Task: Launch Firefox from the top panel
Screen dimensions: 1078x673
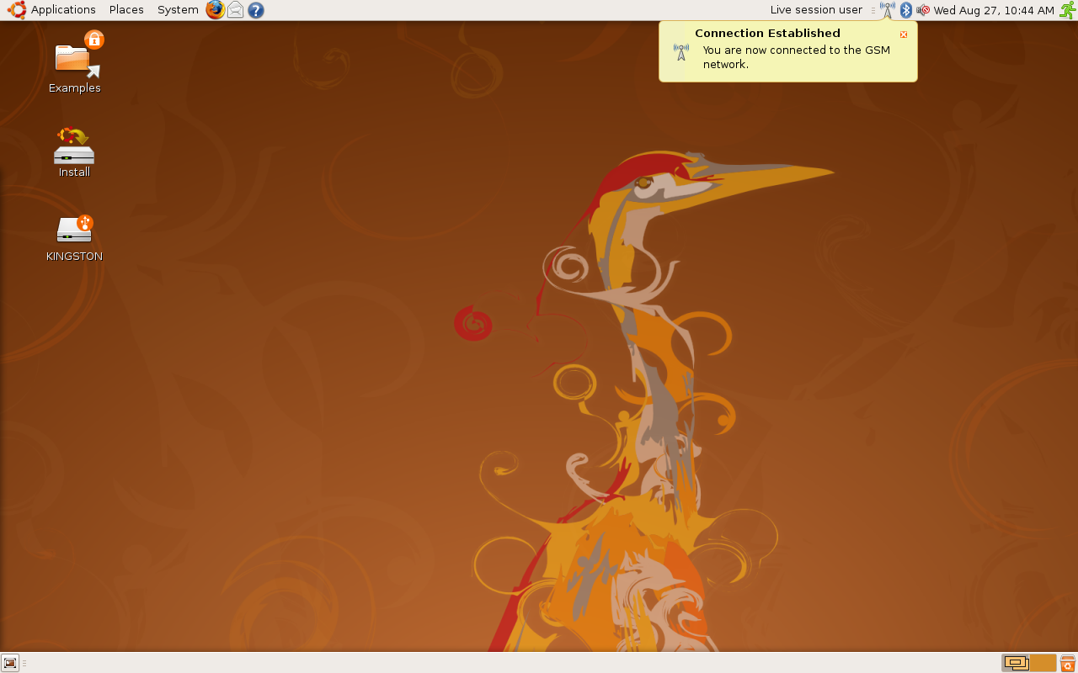Action: tap(216, 10)
